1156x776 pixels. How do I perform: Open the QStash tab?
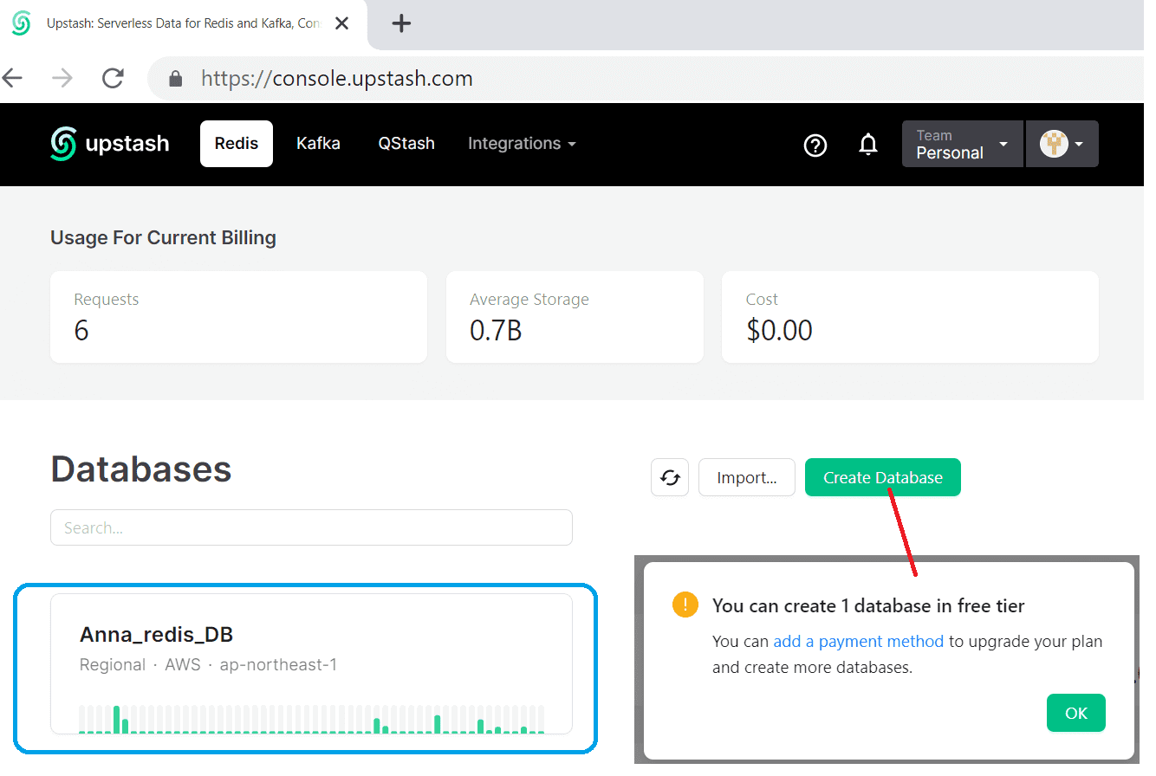point(406,144)
